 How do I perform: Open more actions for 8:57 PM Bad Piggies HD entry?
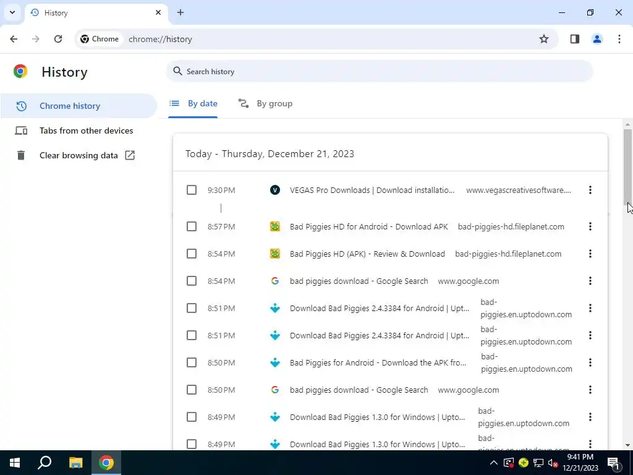(x=590, y=226)
